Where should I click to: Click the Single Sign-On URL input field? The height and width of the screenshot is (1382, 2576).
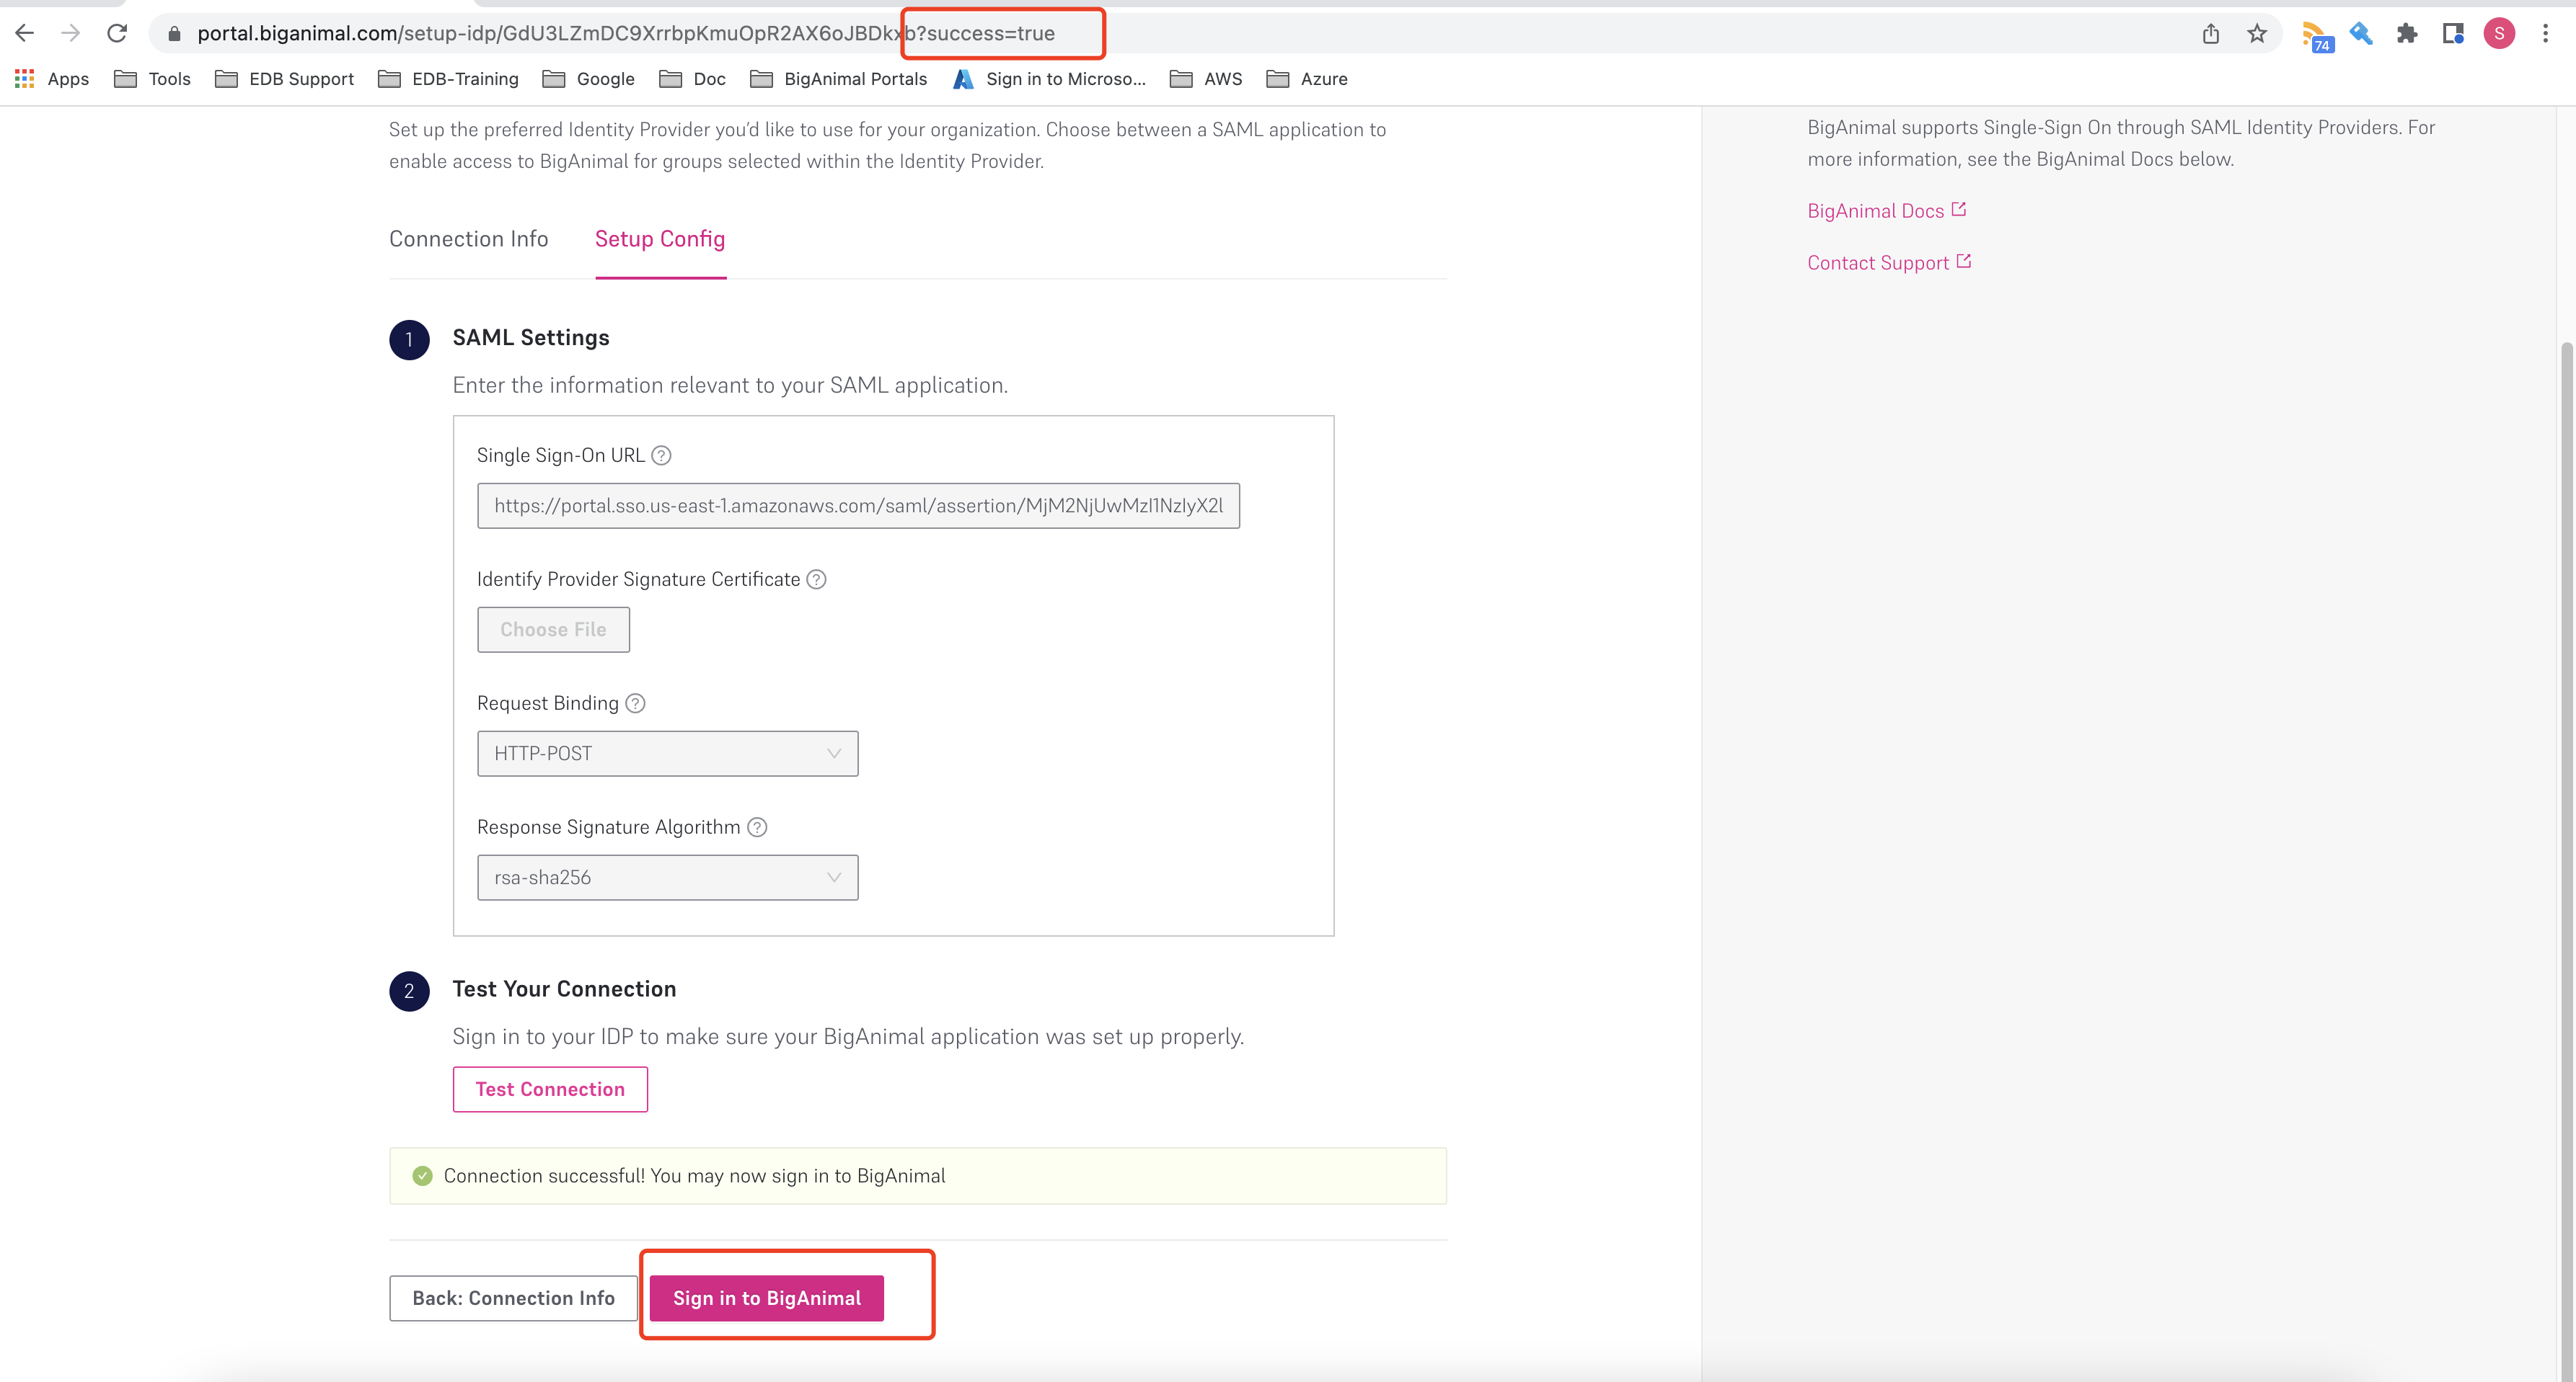click(x=858, y=506)
